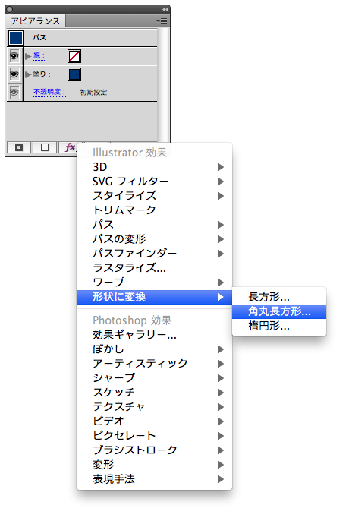Open the ワープ submenu
This screenshot has height=524, width=349.
pos(154,283)
